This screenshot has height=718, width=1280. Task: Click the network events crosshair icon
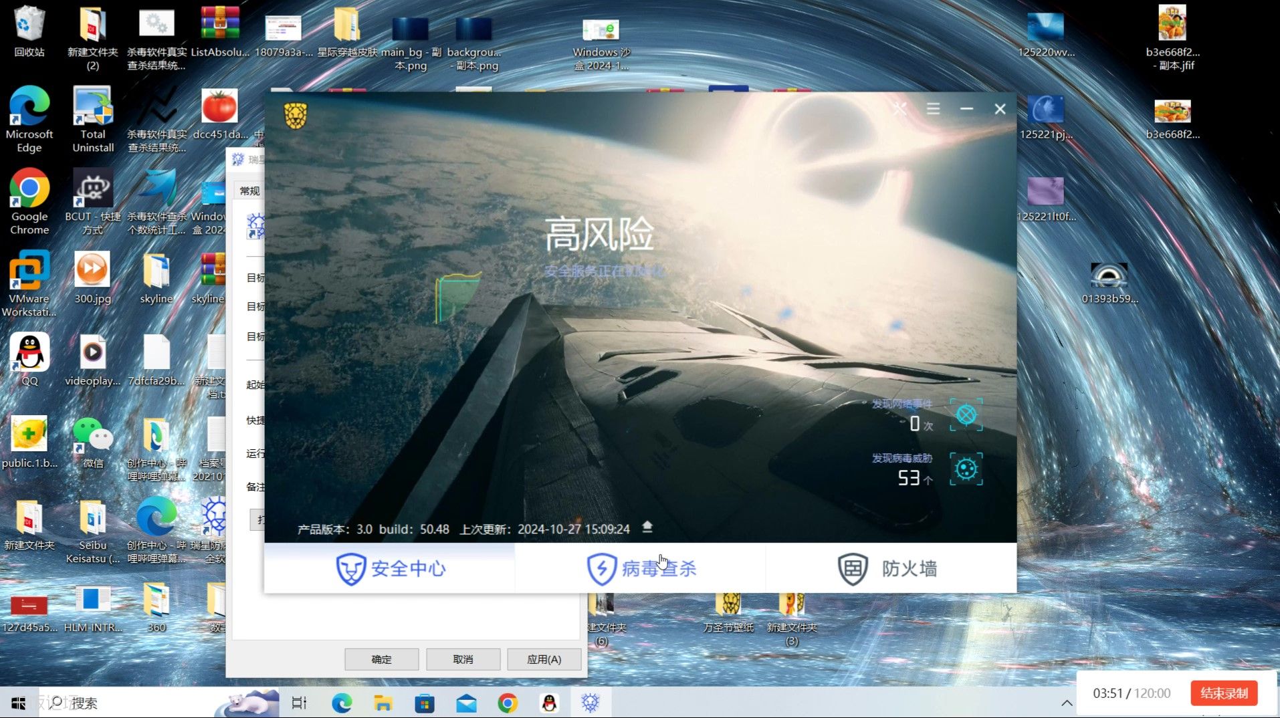pos(966,414)
